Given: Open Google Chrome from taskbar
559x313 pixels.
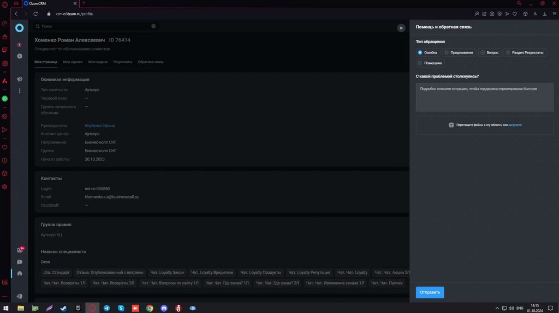Looking at the screenshot, I should coord(150,309).
